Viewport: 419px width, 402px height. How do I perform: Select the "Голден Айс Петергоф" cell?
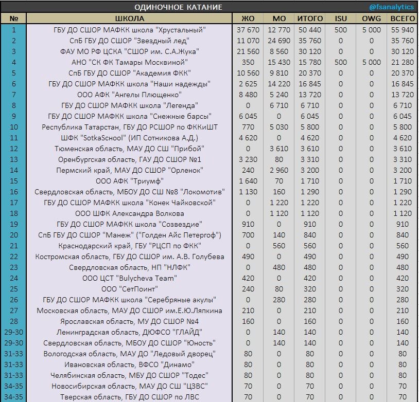[x=129, y=235]
